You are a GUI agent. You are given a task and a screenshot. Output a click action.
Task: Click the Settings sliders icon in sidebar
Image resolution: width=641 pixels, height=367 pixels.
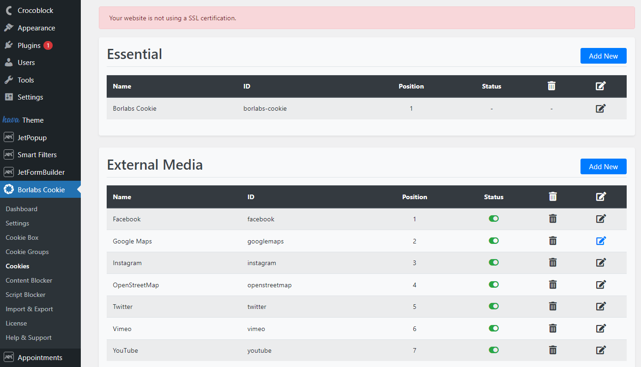(x=8, y=97)
